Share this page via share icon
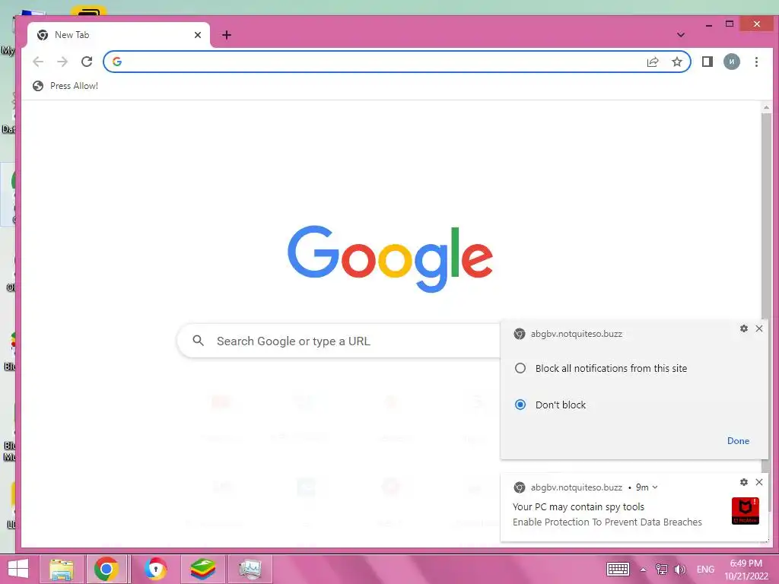This screenshot has height=584, width=779. click(652, 62)
